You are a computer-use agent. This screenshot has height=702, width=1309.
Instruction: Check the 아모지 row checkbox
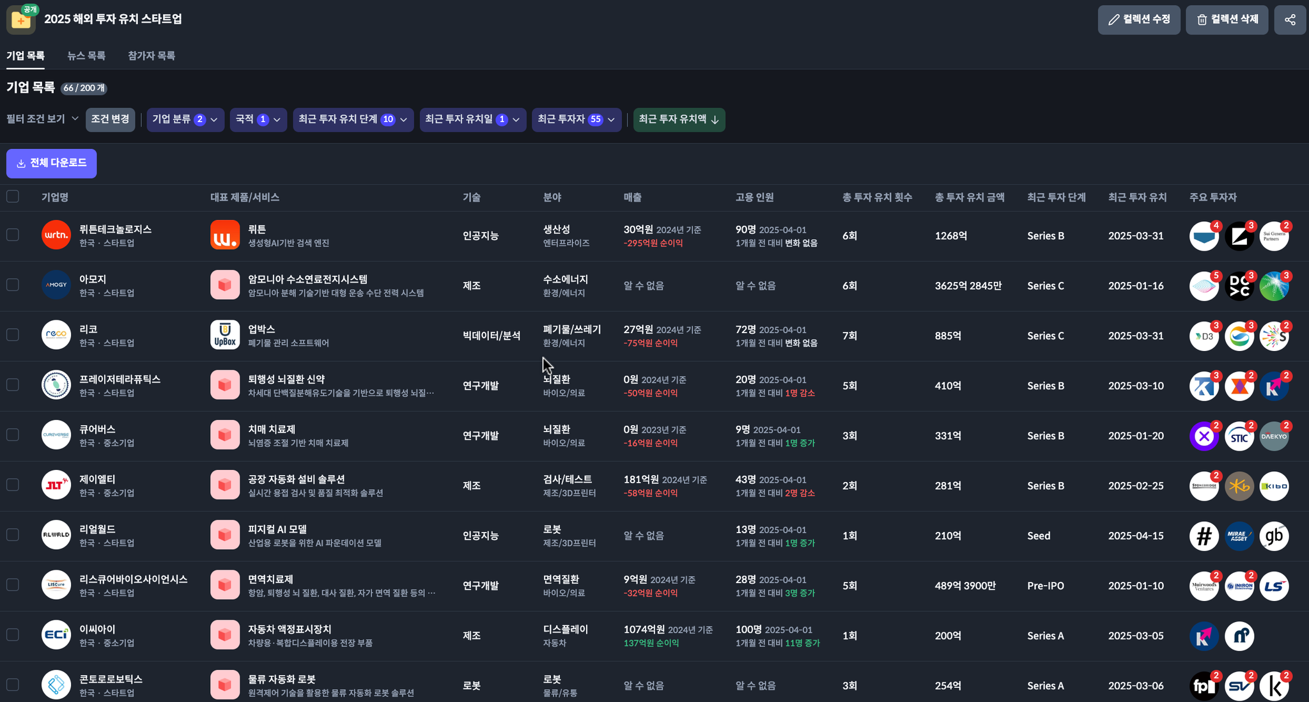coord(13,285)
